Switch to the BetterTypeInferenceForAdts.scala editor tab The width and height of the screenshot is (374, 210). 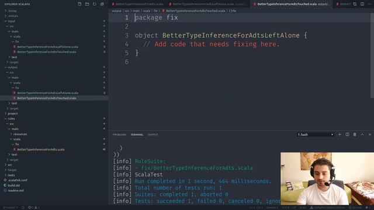click(x=138, y=4)
